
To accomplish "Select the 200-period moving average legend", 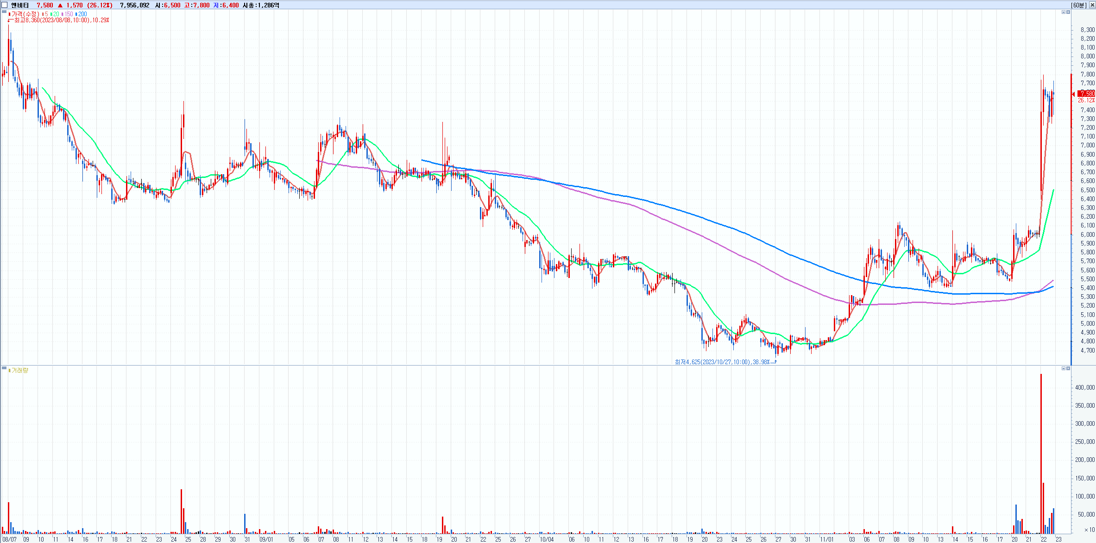I will (x=82, y=14).
